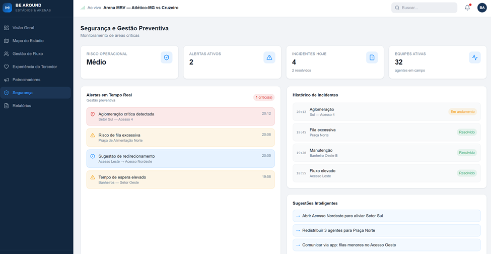This screenshot has height=254, width=491.
Task: Click Resolvido badge on Fluxo elevado incident
Action: [x=467, y=173]
